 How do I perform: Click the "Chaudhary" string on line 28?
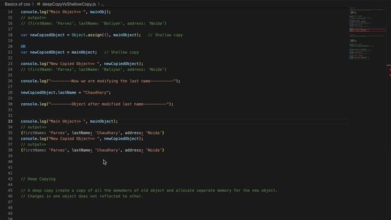click(96, 92)
